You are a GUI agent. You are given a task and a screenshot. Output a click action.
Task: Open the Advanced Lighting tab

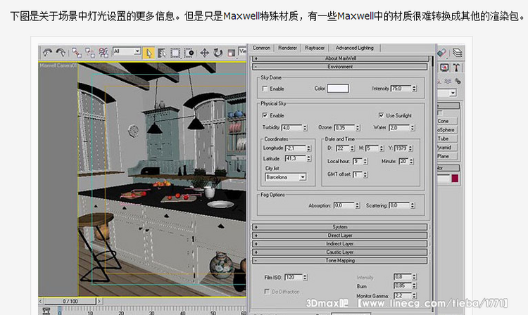[354, 48]
